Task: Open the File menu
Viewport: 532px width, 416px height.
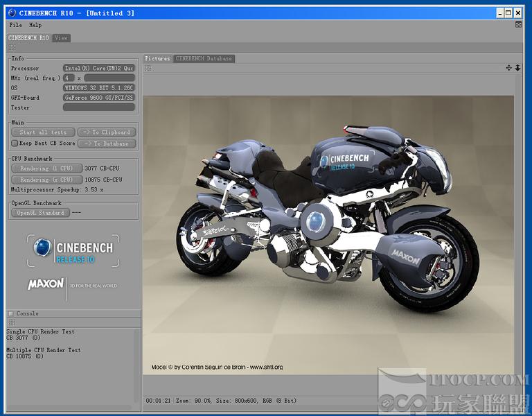Action: click(16, 25)
